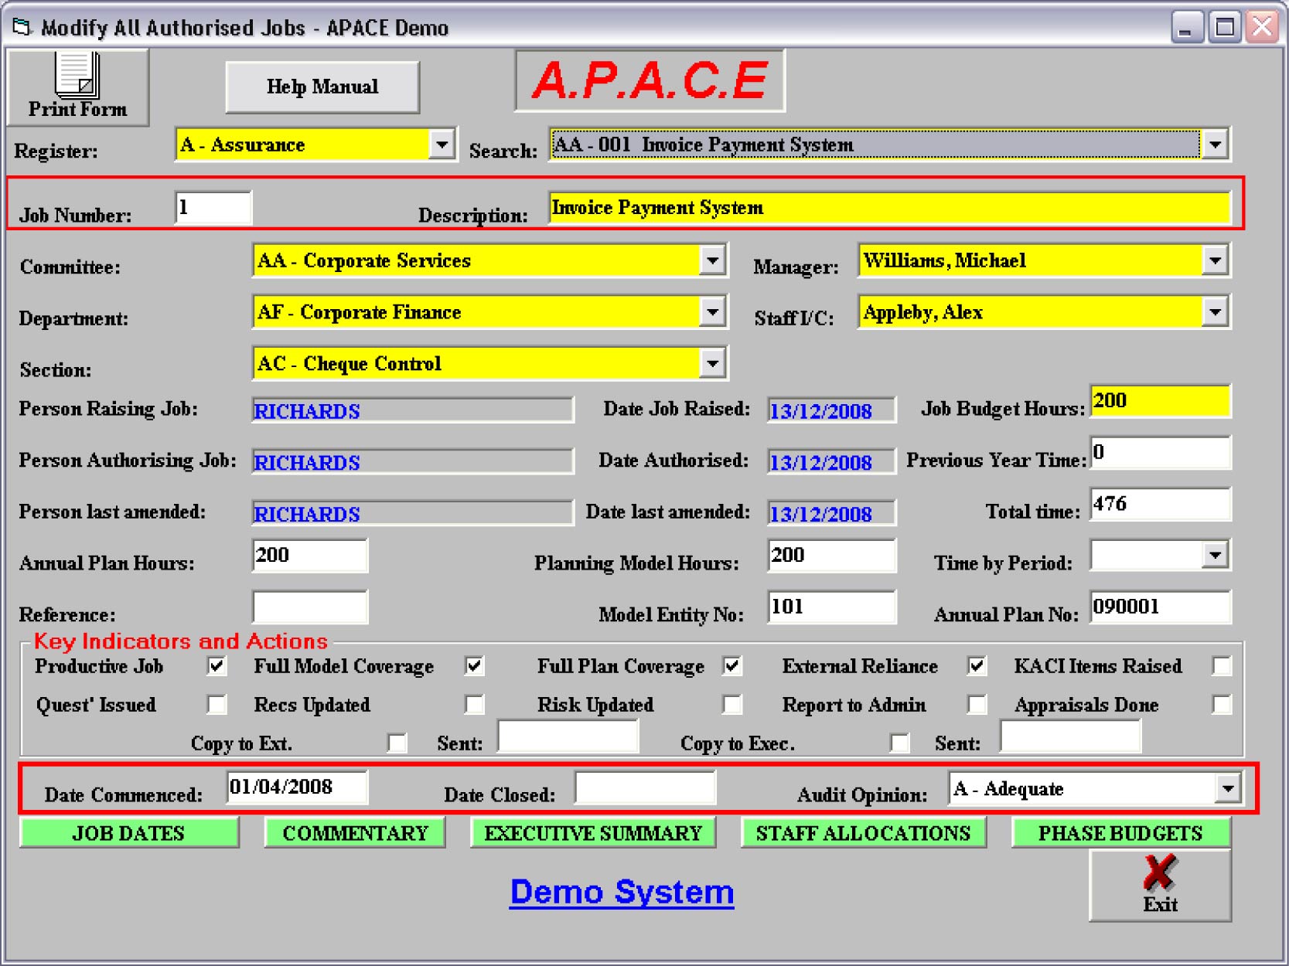Expand the Register dropdown list
The height and width of the screenshot is (966, 1289).
tap(442, 145)
